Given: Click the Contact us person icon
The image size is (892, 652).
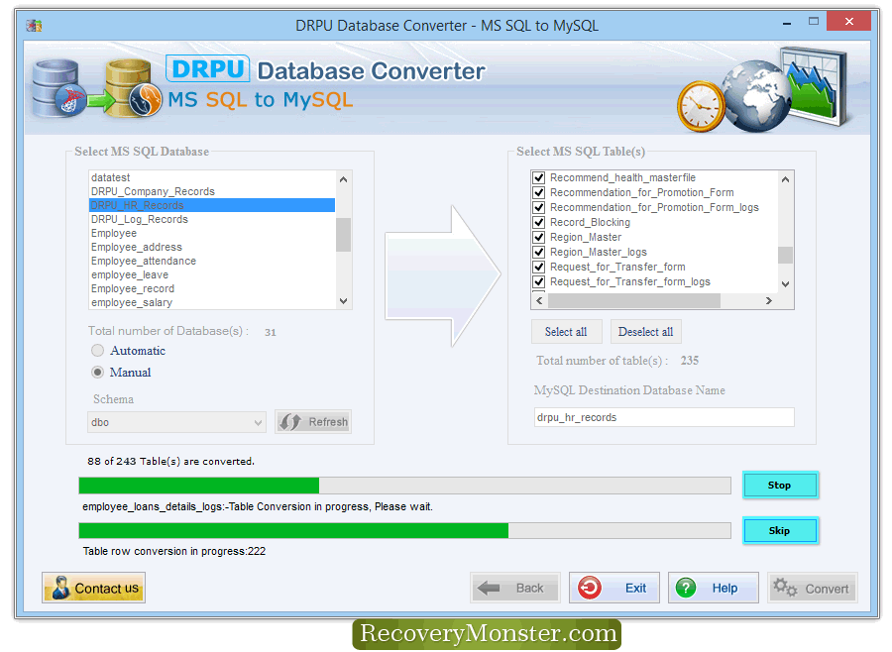Looking at the screenshot, I should pyautogui.click(x=60, y=588).
